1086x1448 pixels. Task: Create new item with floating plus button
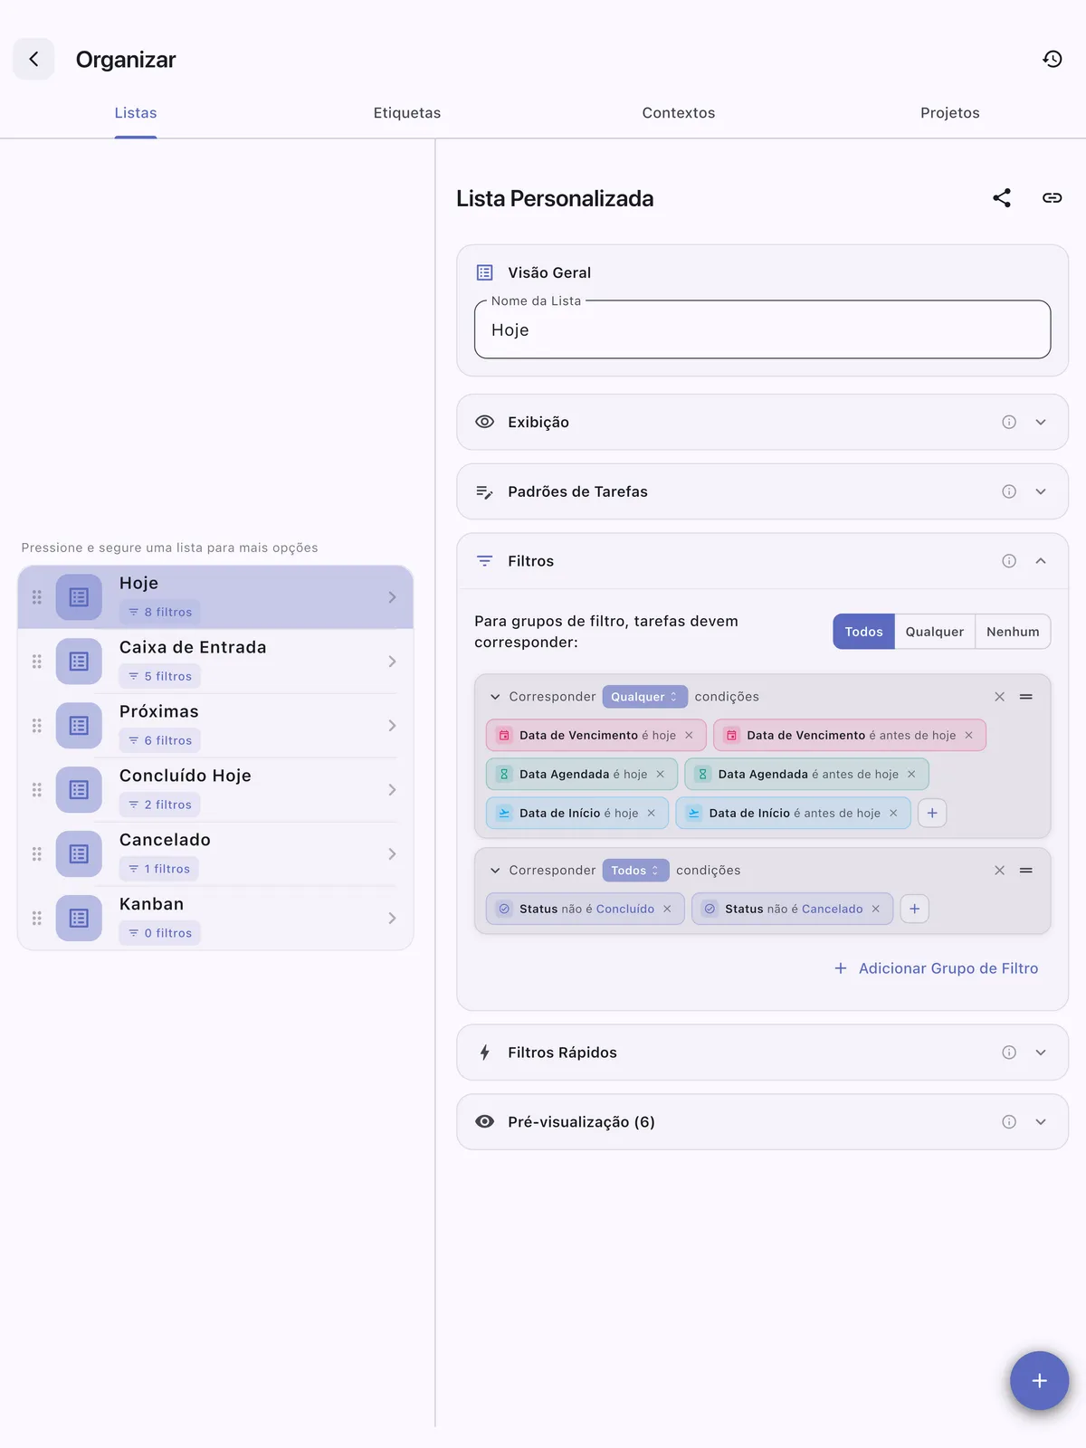point(1039,1380)
